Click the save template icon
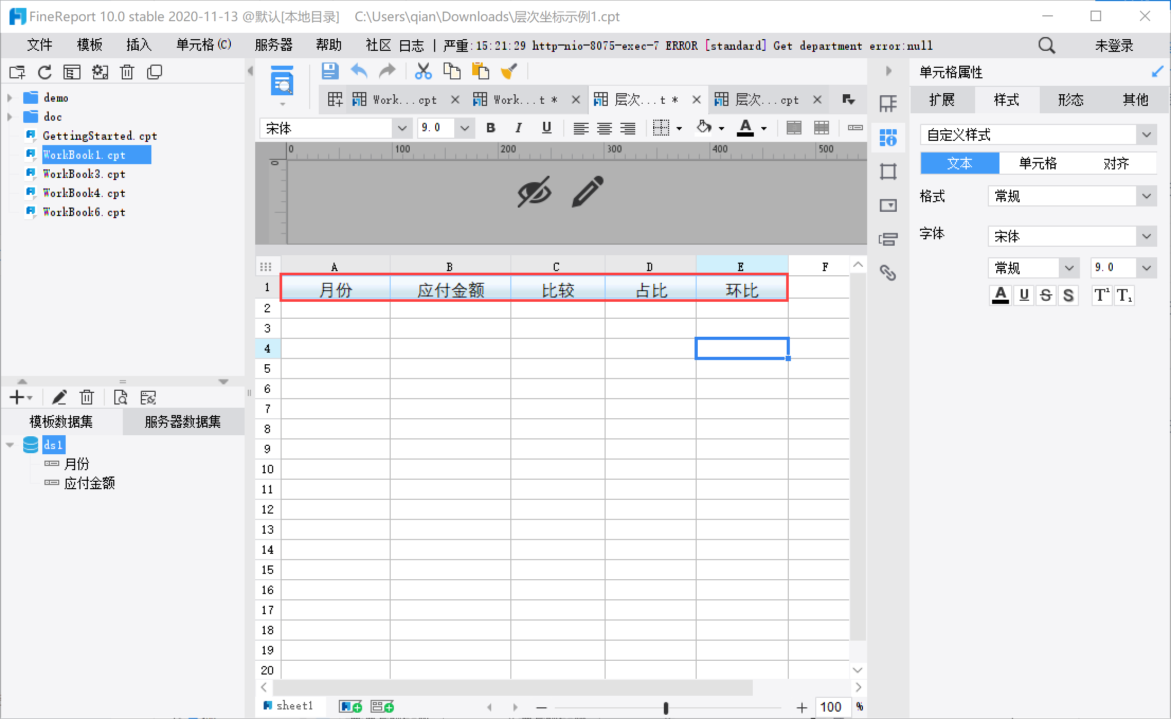 pos(330,71)
